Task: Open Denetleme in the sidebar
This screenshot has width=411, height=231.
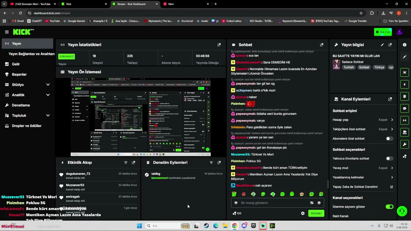Action: (27, 105)
